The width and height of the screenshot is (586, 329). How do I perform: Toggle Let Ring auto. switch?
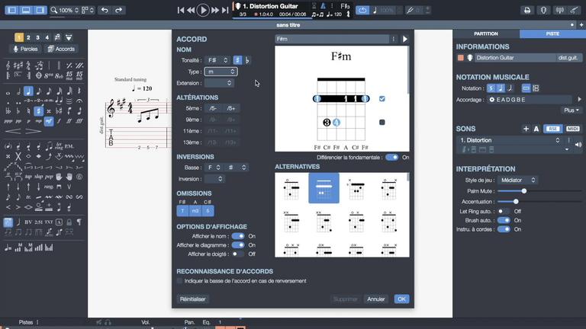pos(504,211)
